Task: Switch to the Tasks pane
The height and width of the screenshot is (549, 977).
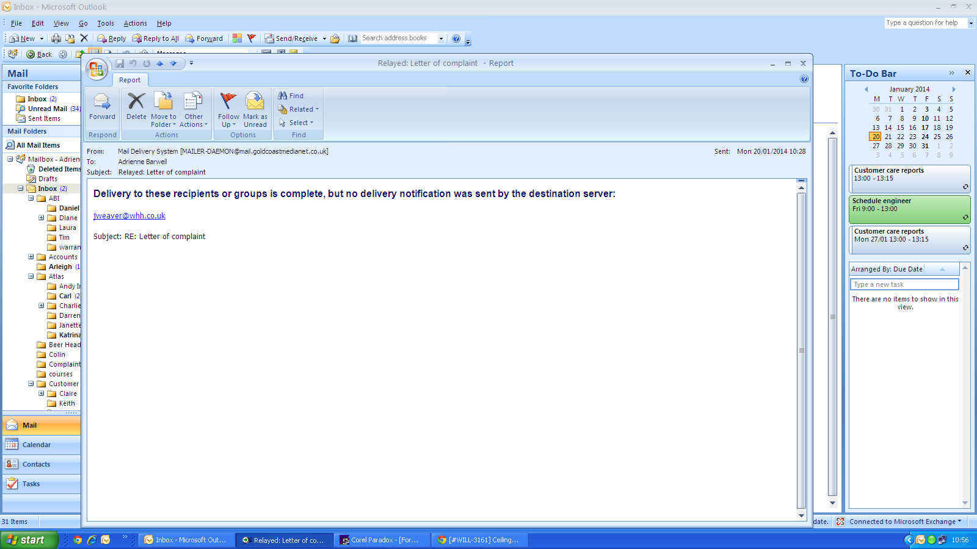Action: pyautogui.click(x=42, y=484)
